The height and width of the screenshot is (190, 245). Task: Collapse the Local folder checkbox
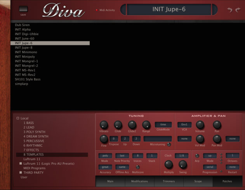(18, 118)
